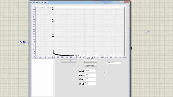Maximize the ADS1115 STEND window
The height and width of the screenshot is (97, 173).
(122, 2)
